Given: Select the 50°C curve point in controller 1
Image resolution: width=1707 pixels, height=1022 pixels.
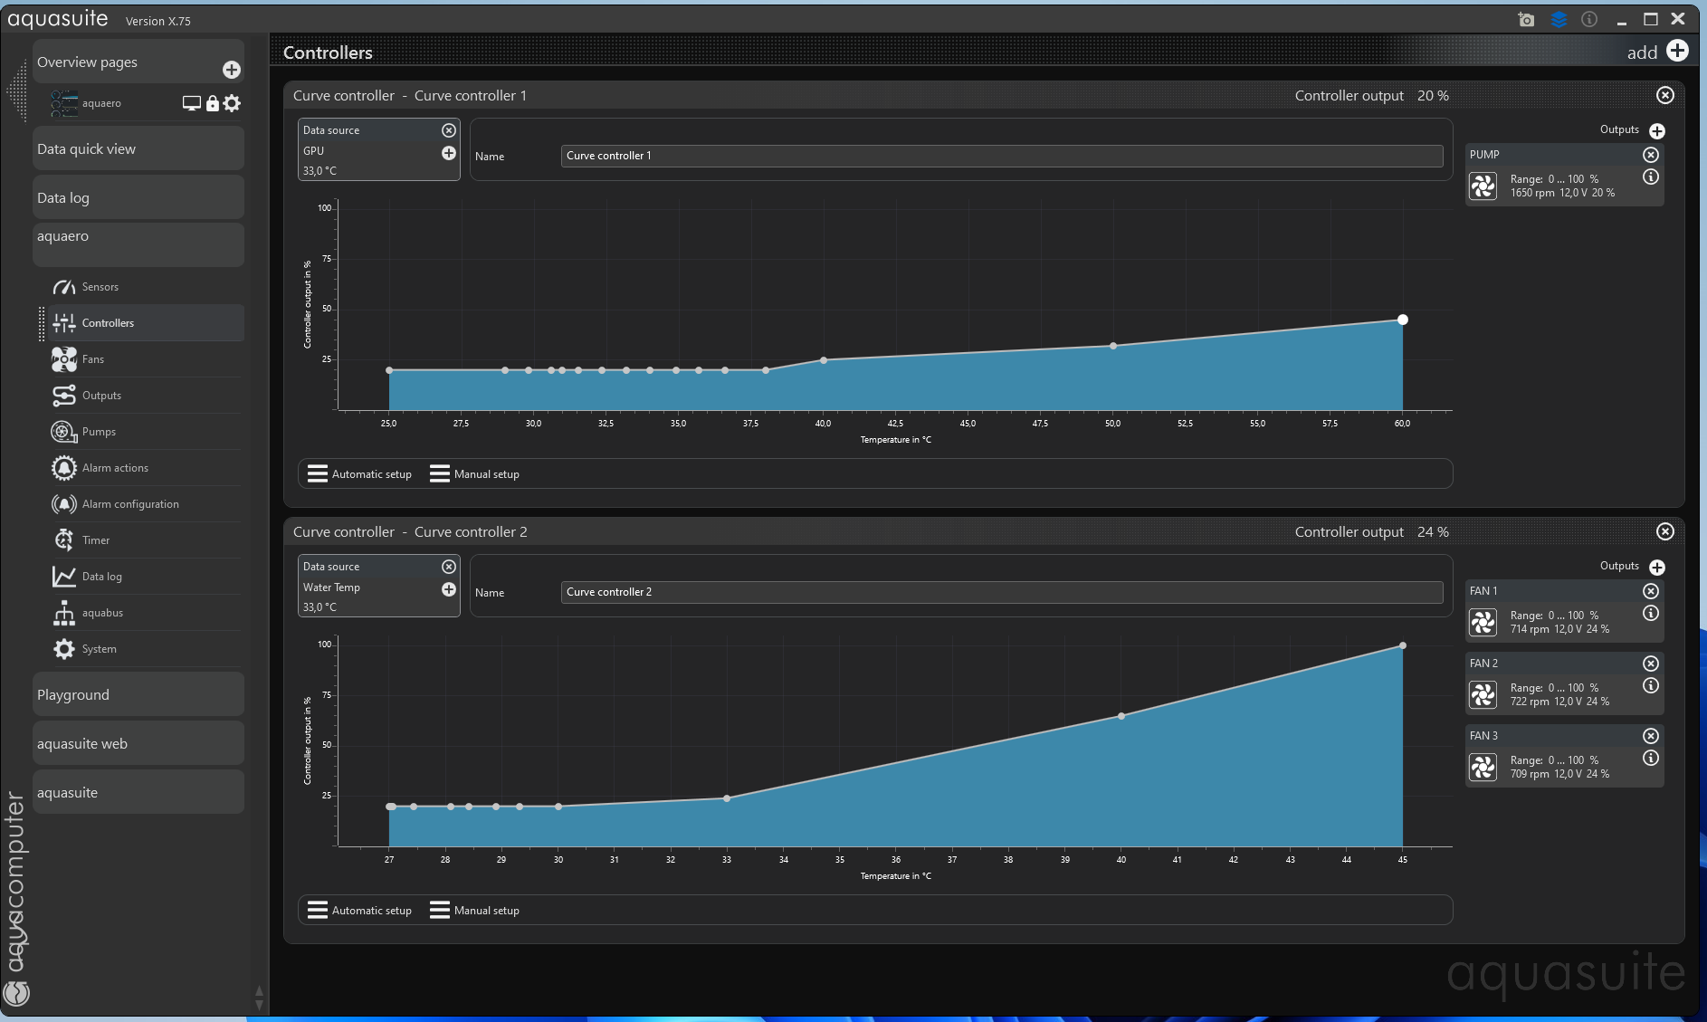Looking at the screenshot, I should pos(1112,346).
